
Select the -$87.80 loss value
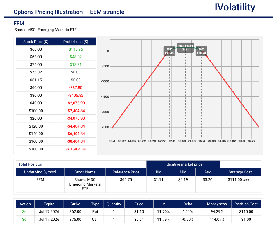pyautogui.click(x=76, y=87)
